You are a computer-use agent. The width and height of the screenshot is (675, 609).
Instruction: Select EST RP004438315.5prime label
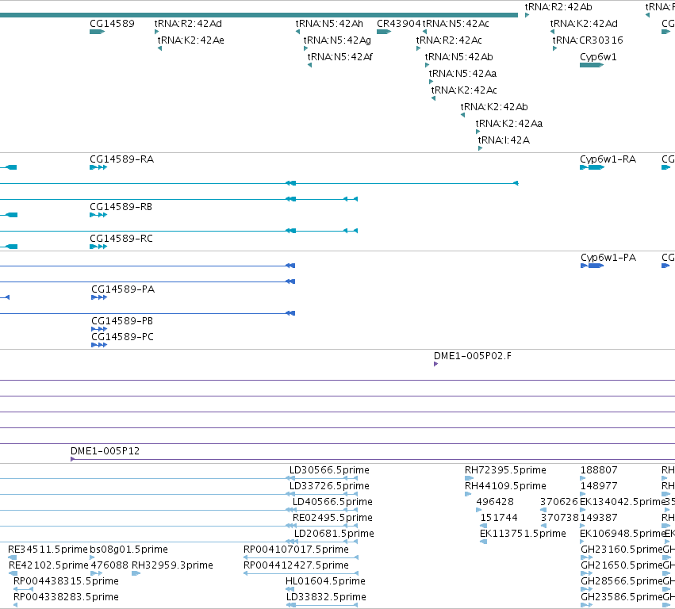[66, 581]
